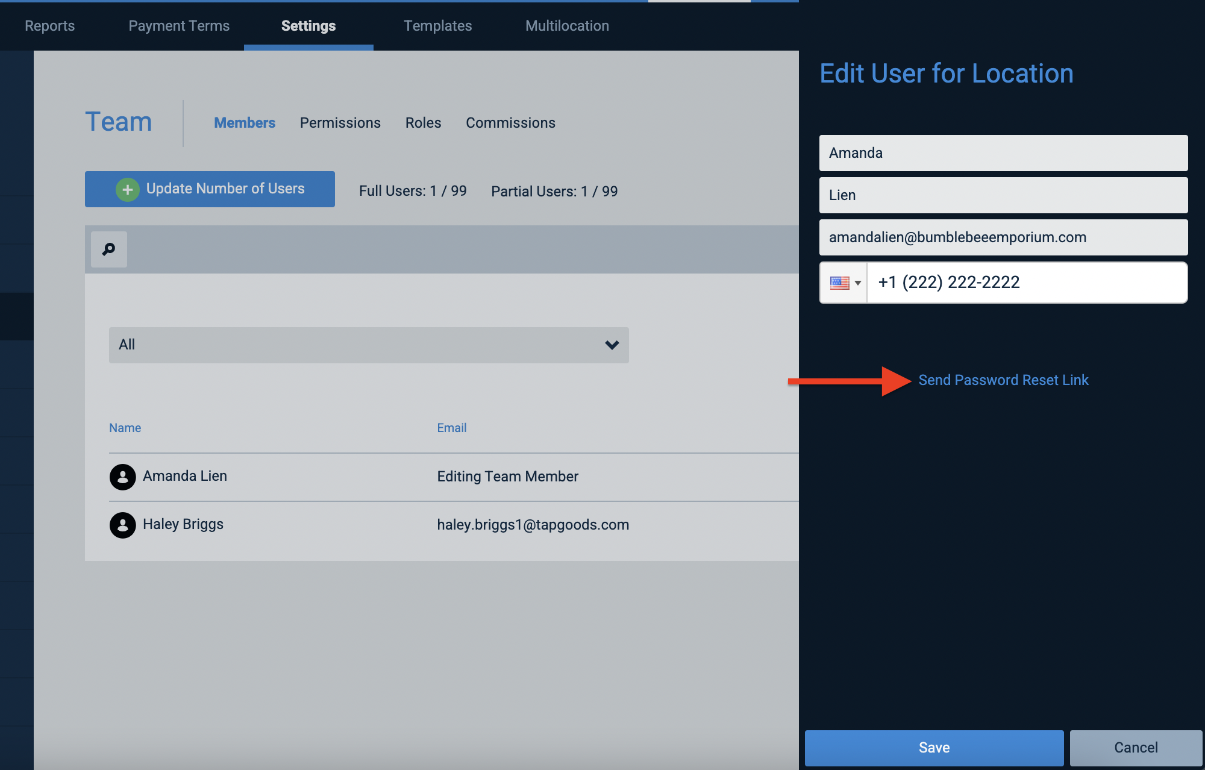
Task: Click Amanda Lien's avatar icon
Action: (x=122, y=477)
